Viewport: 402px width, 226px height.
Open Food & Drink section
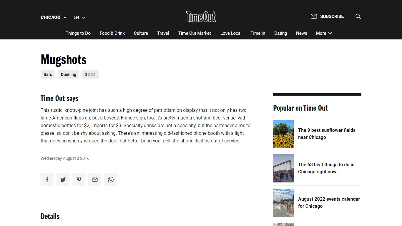tap(112, 33)
